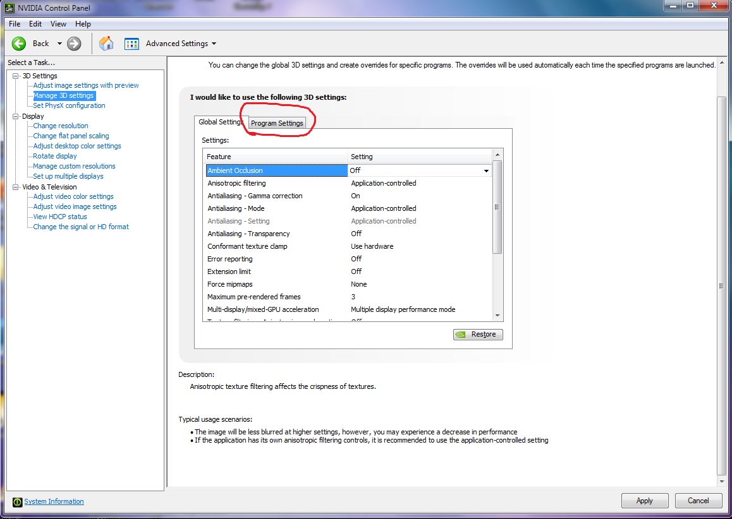This screenshot has height=519, width=732.
Task: Open Adjust desktop color settings
Action: point(77,146)
